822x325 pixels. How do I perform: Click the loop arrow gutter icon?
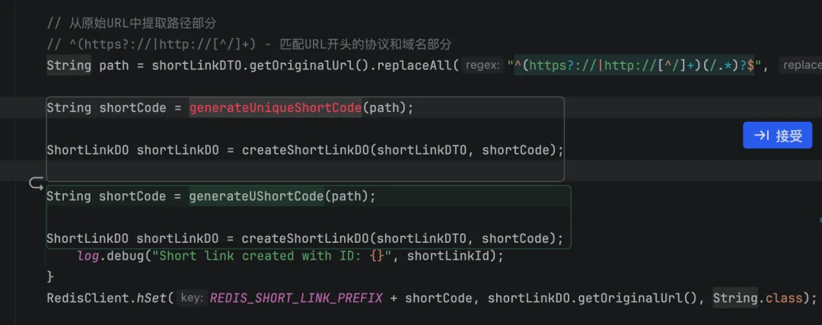(x=37, y=184)
